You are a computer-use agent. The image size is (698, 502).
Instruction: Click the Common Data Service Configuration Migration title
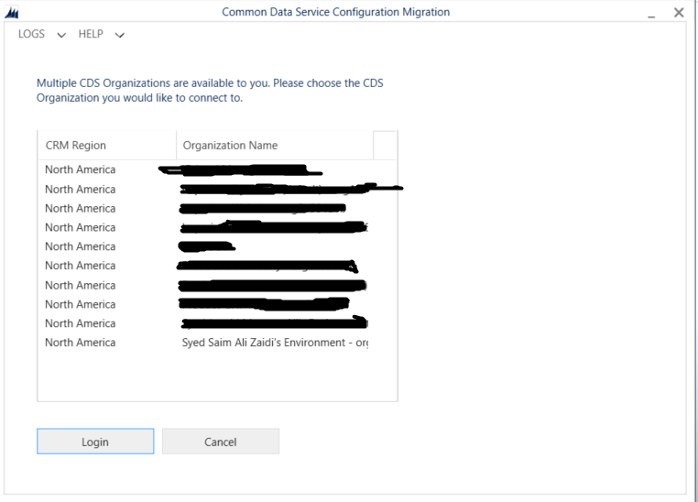[x=335, y=12]
